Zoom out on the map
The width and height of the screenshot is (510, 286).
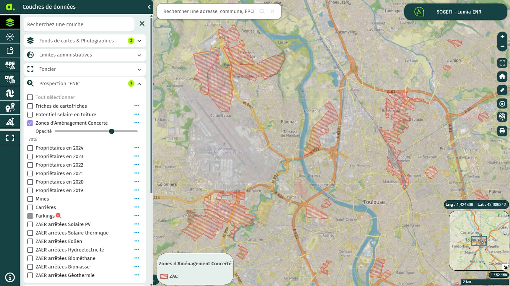click(x=502, y=46)
